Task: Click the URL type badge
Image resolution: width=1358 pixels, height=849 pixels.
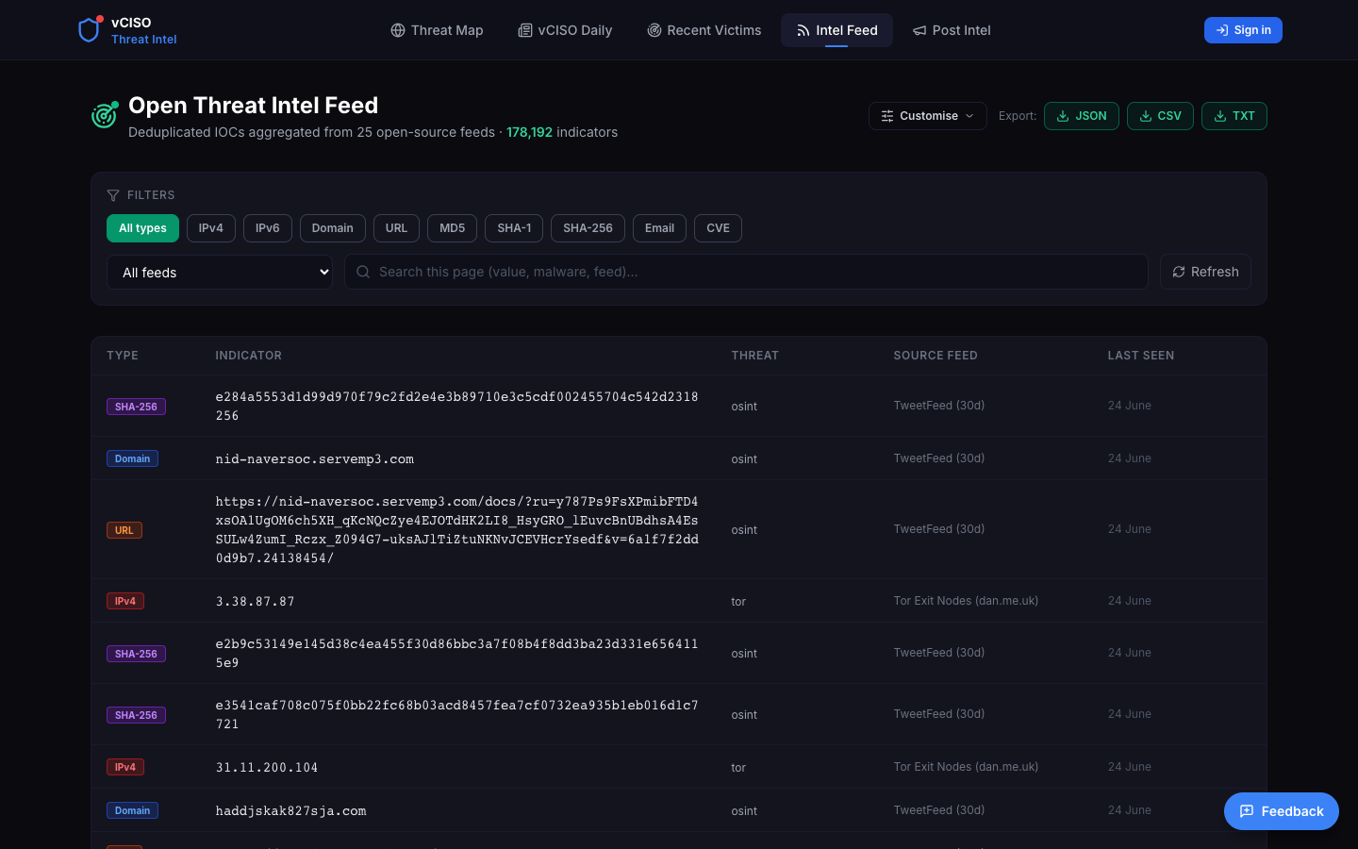Action: coord(124,530)
